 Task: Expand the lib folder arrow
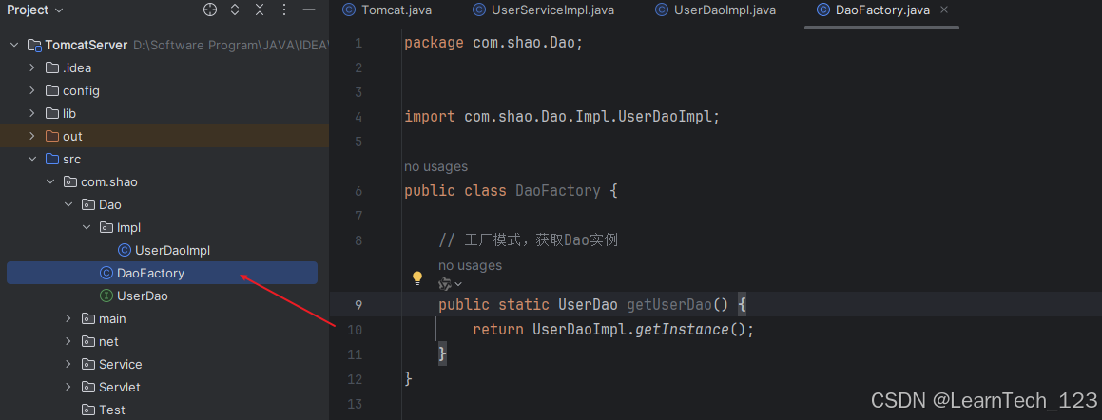(32, 113)
